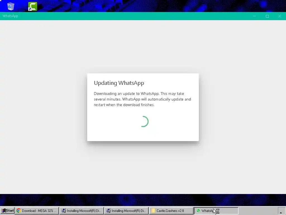
Task: Click the 'Downloading an update to WhatsApp' message
Action: coord(142,99)
